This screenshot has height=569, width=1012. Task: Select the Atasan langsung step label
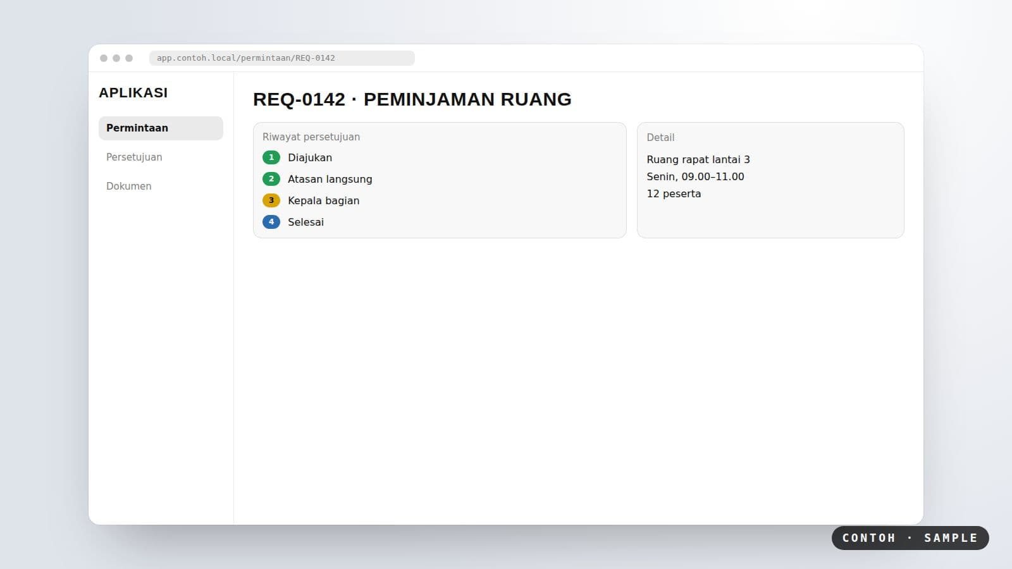(x=330, y=179)
